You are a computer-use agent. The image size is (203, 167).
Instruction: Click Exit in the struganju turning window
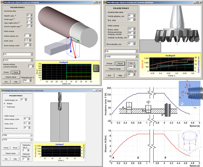6,82
